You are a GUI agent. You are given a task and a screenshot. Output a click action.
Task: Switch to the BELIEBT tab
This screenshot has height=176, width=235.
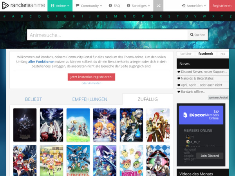(33, 99)
